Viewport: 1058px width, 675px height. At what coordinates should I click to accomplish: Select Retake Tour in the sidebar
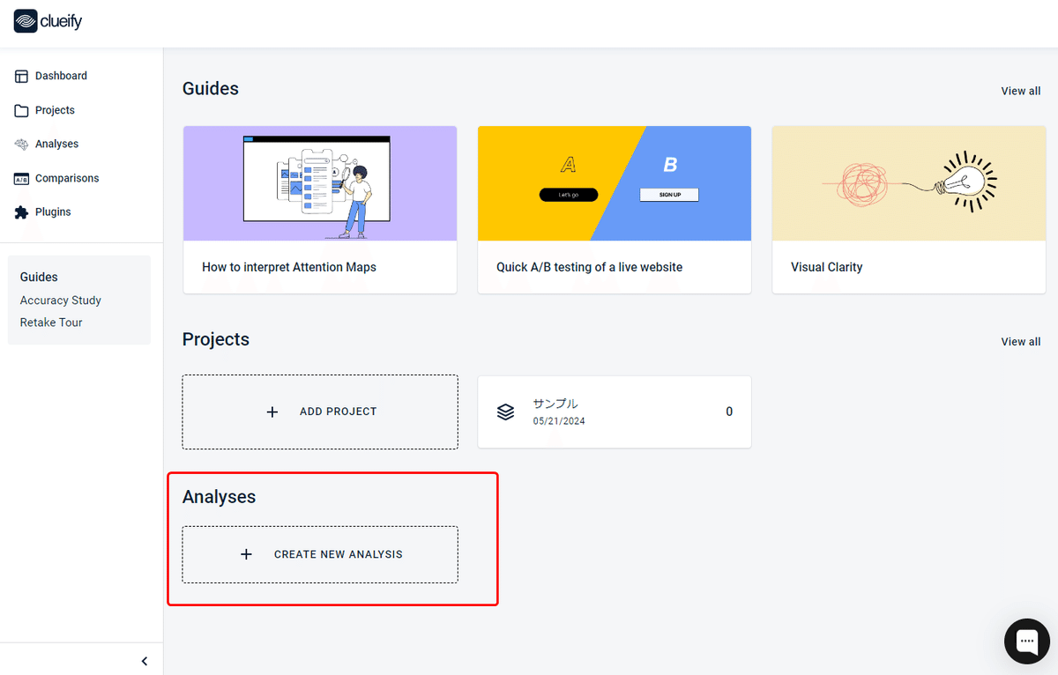tap(51, 323)
